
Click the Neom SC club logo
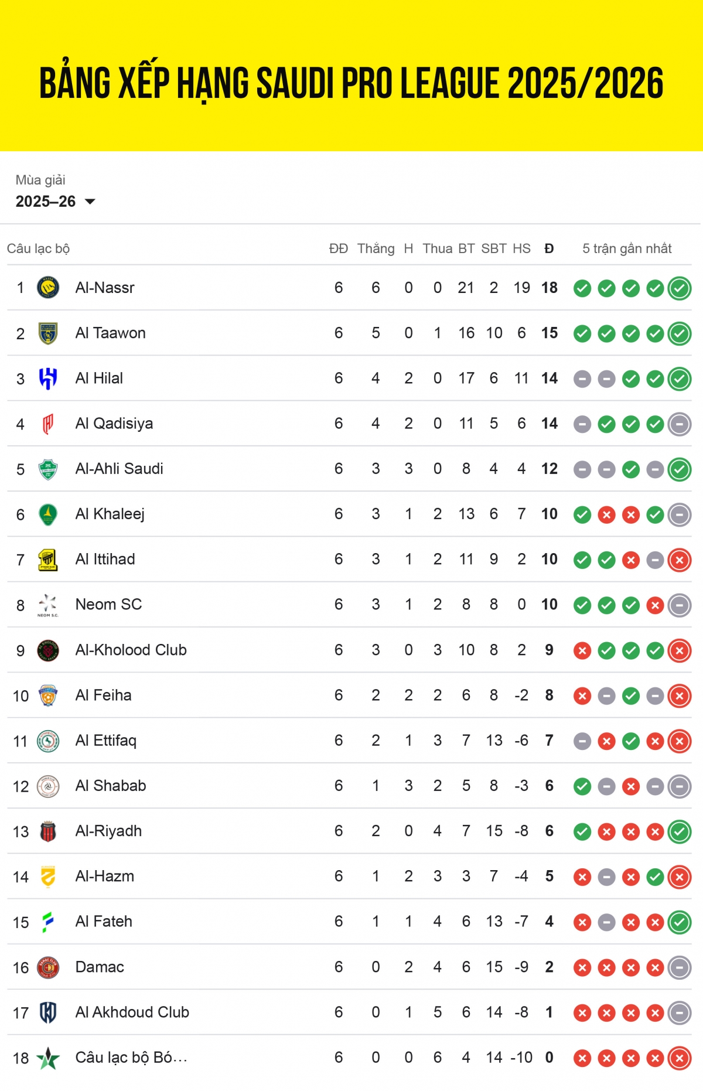[x=48, y=604]
